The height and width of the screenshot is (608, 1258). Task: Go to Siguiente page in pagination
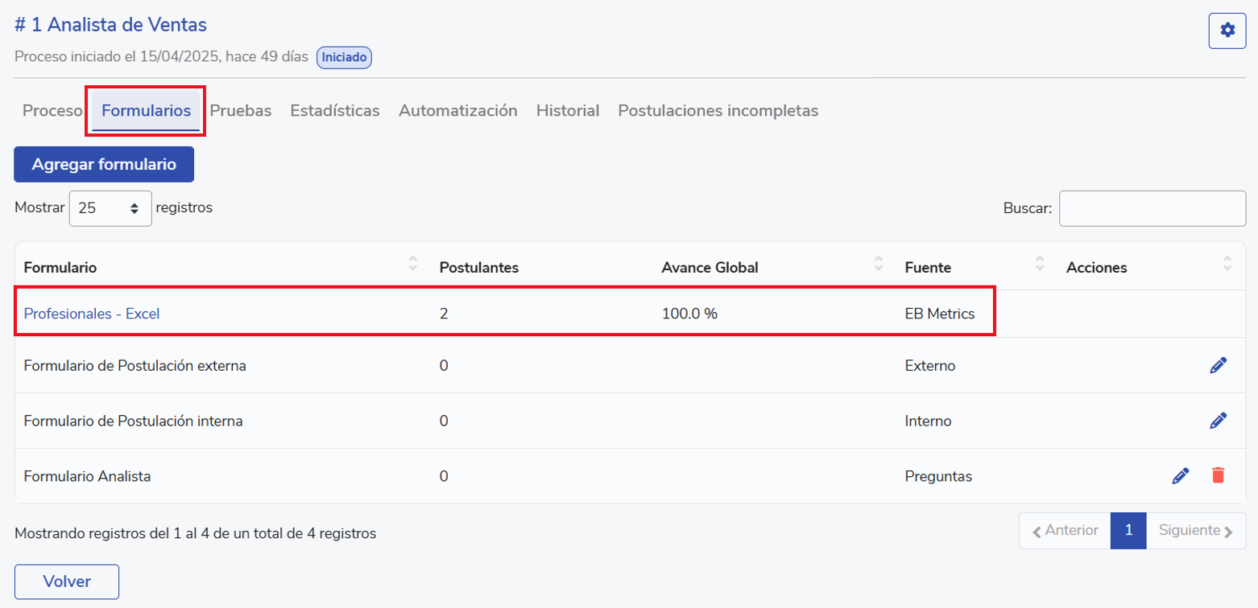click(x=1195, y=531)
